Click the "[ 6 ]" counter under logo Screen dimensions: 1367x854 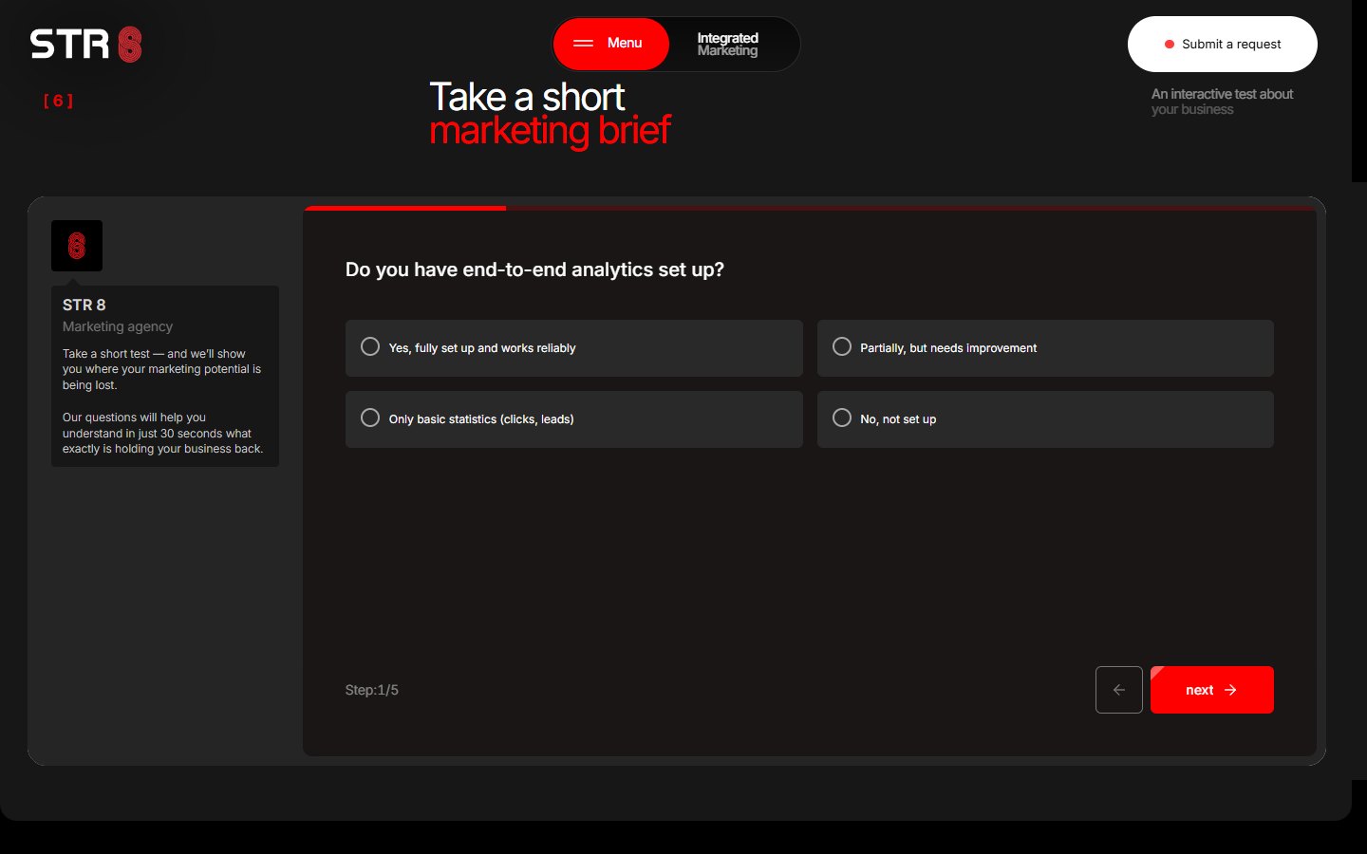tap(58, 101)
